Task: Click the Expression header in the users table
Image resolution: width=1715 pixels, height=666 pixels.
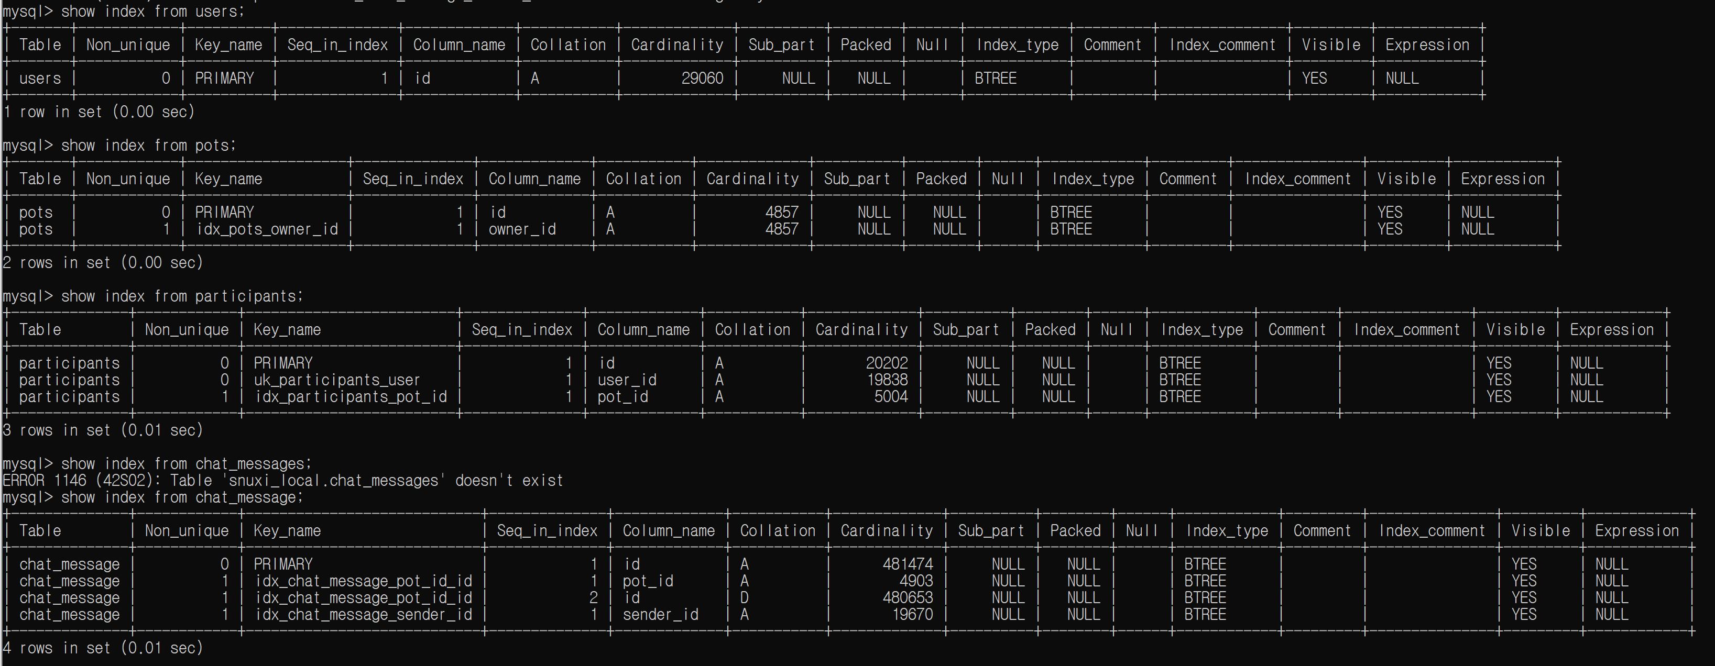Action: click(x=1427, y=45)
